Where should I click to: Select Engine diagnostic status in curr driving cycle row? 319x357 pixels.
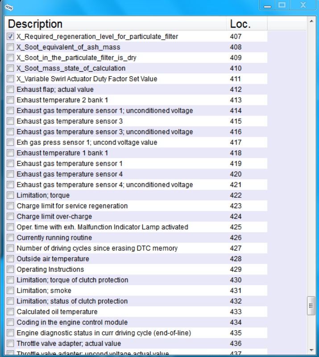(x=136, y=333)
